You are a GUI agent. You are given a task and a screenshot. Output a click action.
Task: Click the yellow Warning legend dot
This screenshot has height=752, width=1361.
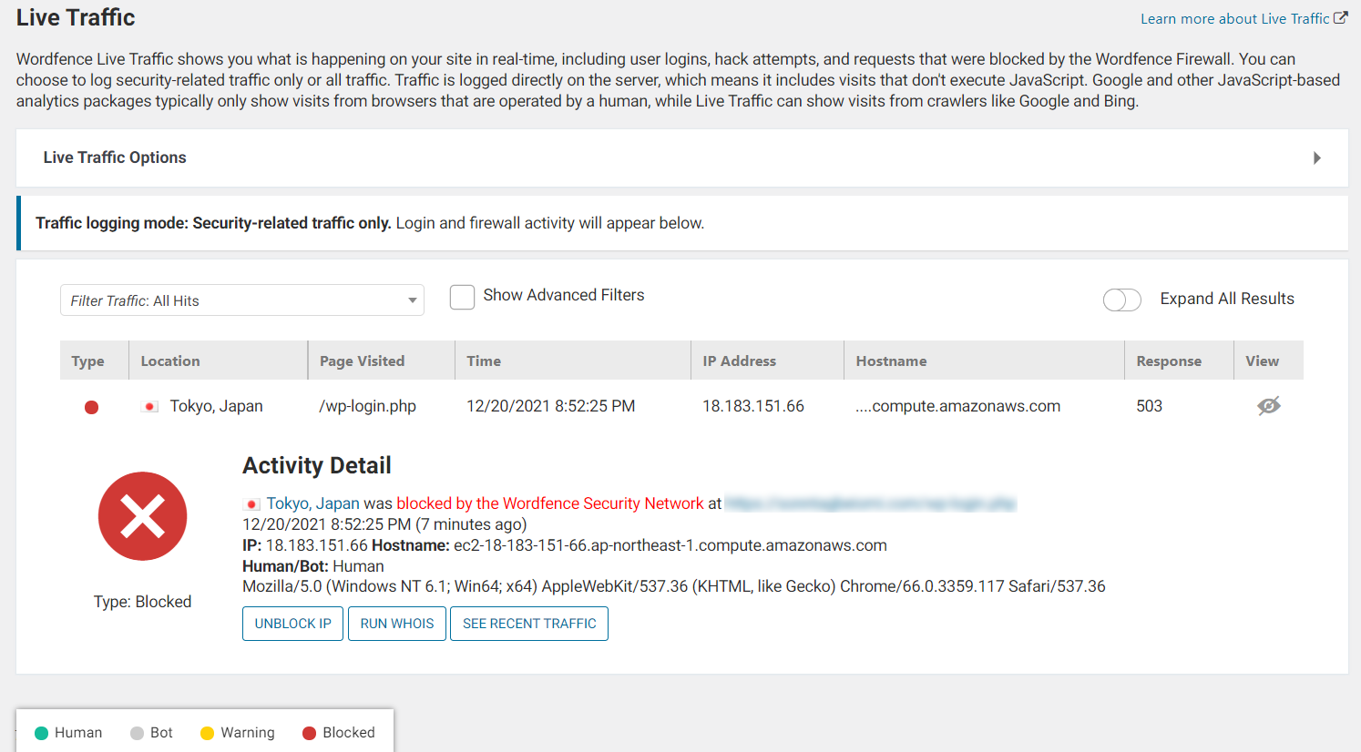point(207,733)
